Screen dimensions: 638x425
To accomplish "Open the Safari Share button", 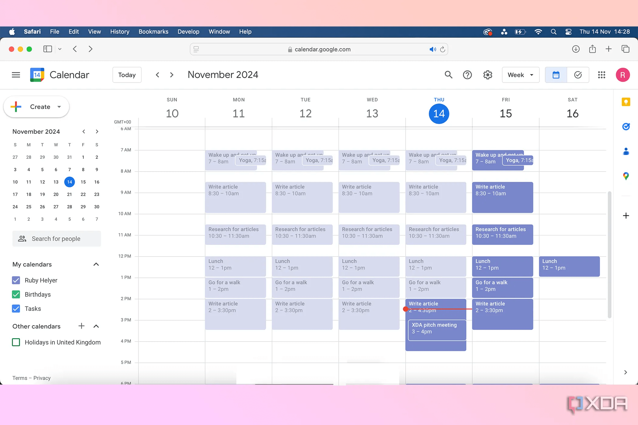I will pos(592,49).
